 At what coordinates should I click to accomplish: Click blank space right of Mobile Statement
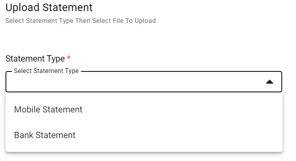(178, 109)
